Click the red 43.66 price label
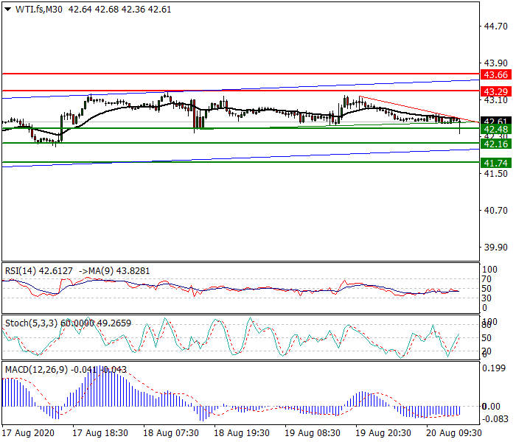516x442 pixels. click(496, 74)
